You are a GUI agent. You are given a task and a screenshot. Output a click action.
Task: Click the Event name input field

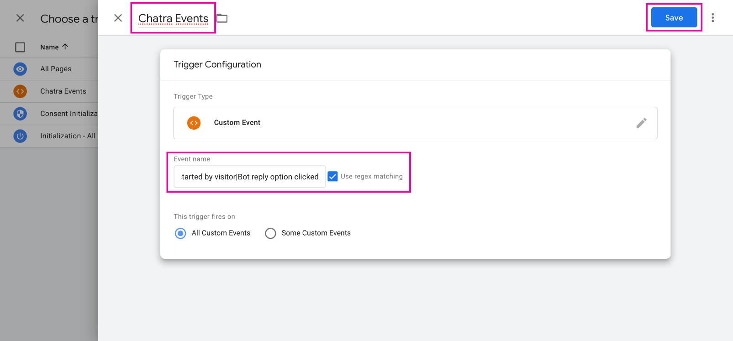[x=249, y=177]
